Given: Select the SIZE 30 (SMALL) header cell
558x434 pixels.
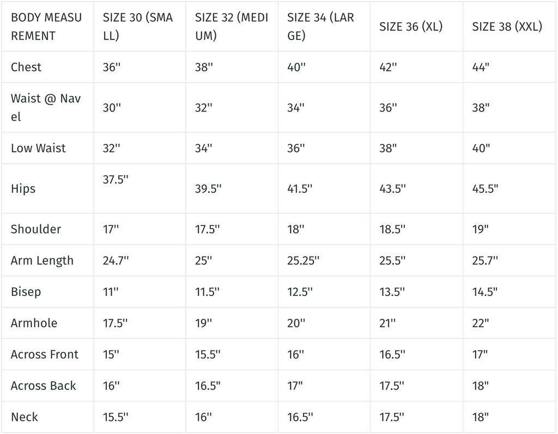Looking at the screenshot, I should pyautogui.click(x=138, y=27).
